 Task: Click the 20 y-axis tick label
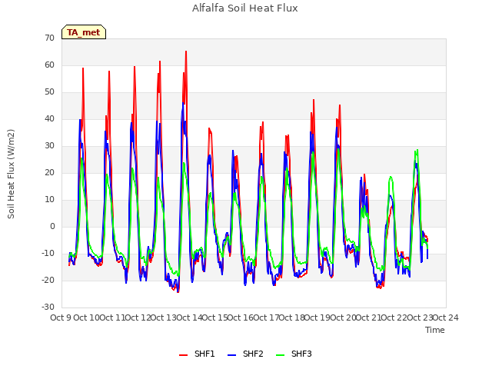point(49,172)
